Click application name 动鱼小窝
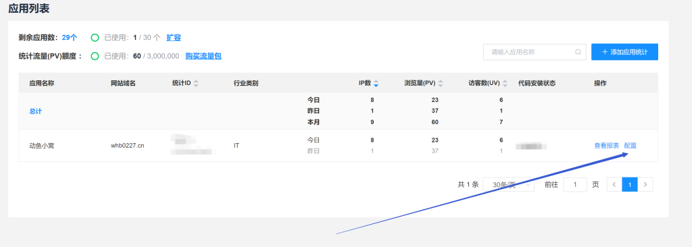The width and height of the screenshot is (692, 247). (x=42, y=146)
